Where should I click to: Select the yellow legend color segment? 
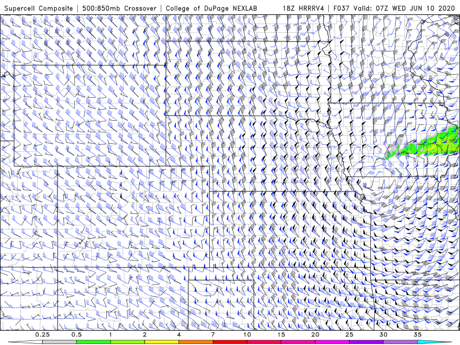click(x=162, y=342)
